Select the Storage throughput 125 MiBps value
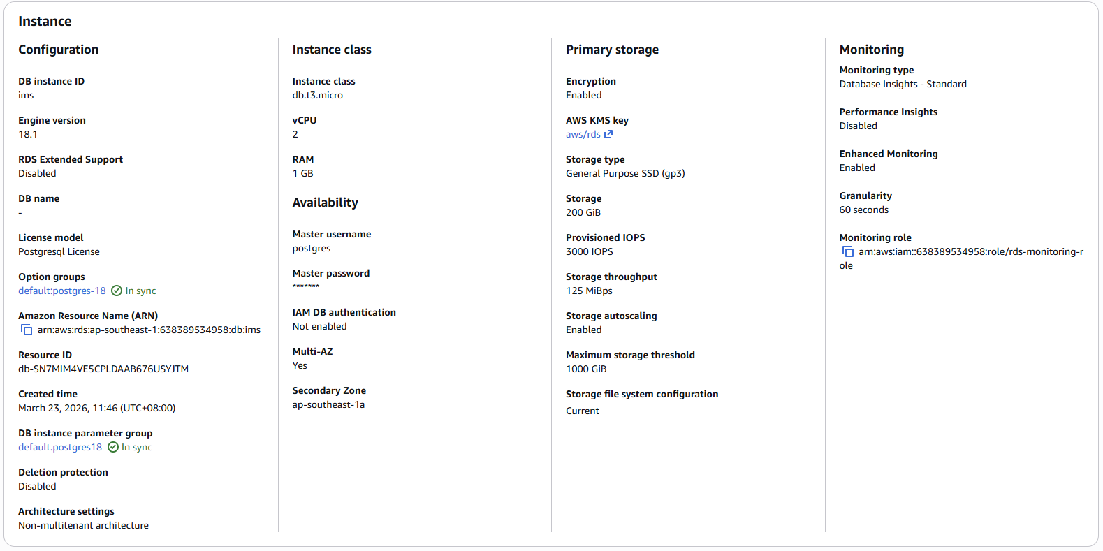The image size is (1103, 551). pos(589,291)
